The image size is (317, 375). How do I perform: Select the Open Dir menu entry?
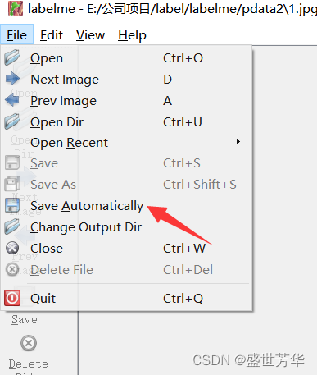126,121
